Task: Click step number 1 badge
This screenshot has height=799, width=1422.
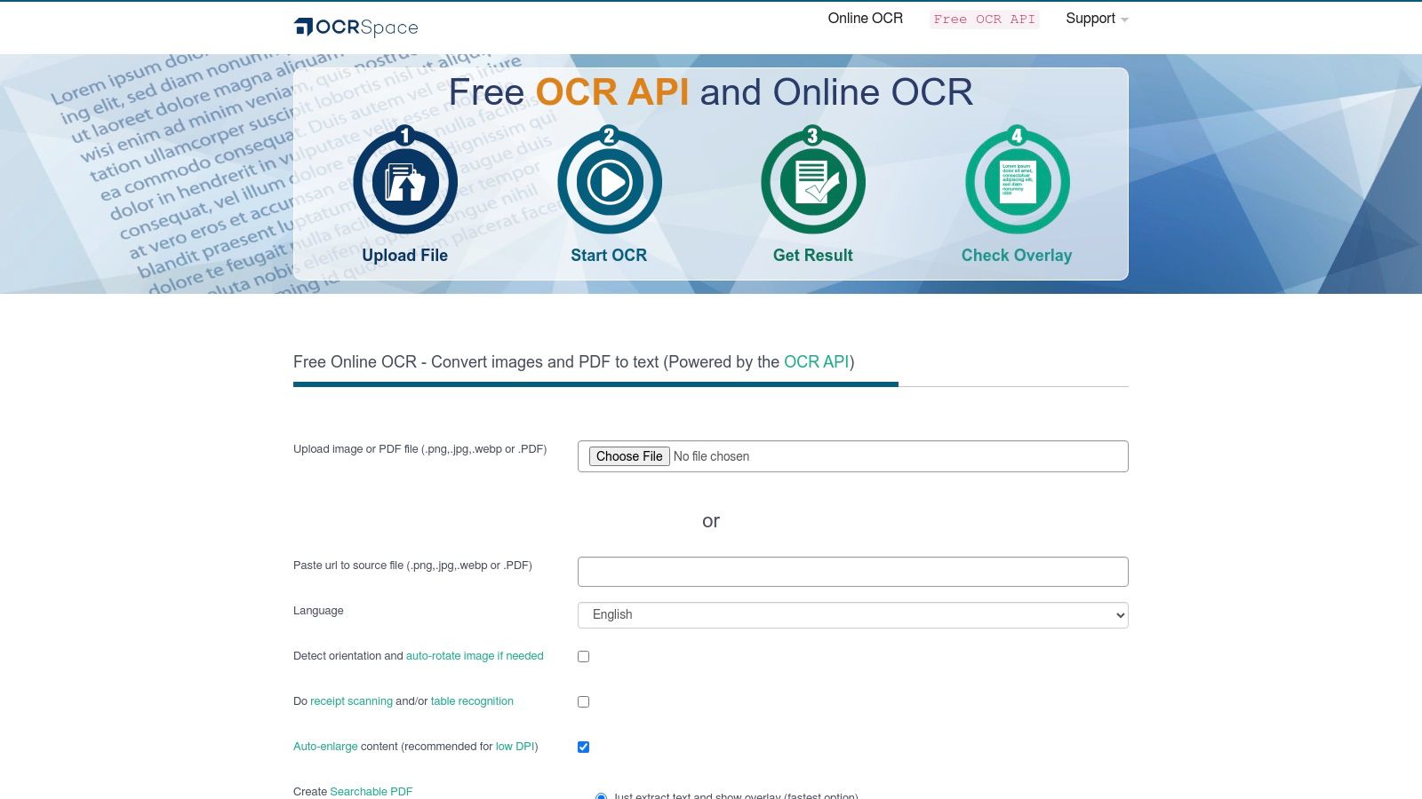Action: click(x=405, y=137)
